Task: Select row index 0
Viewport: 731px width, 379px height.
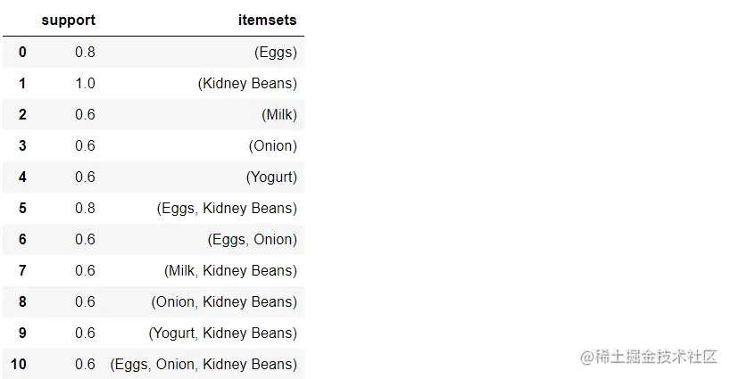Action: [22, 52]
